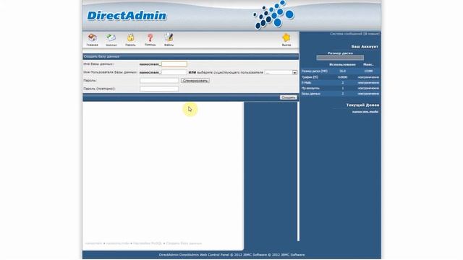Image resolution: width=463 pixels, height=260 pixels.
Task: Open the Помощь question mark icon
Action: tap(150, 40)
